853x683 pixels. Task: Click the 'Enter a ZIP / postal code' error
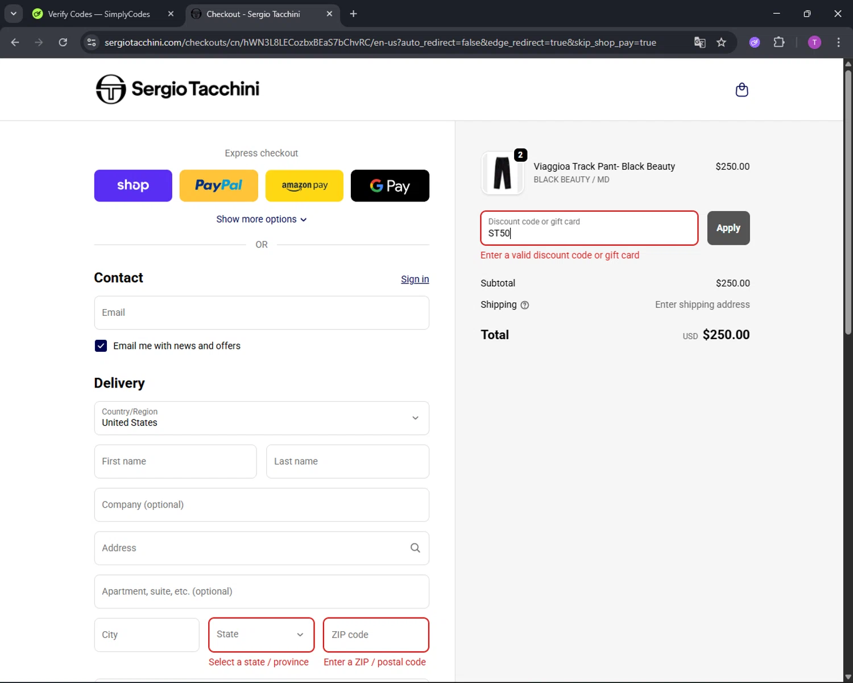coord(375,662)
